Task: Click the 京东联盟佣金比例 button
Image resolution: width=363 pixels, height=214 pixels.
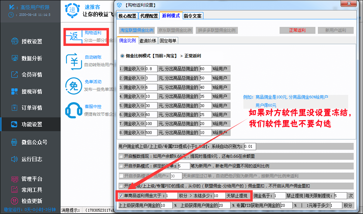Action: 175,30
